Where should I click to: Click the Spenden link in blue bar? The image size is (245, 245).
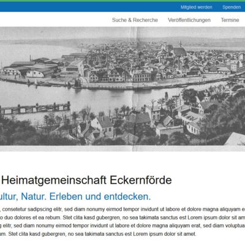coord(232,7)
